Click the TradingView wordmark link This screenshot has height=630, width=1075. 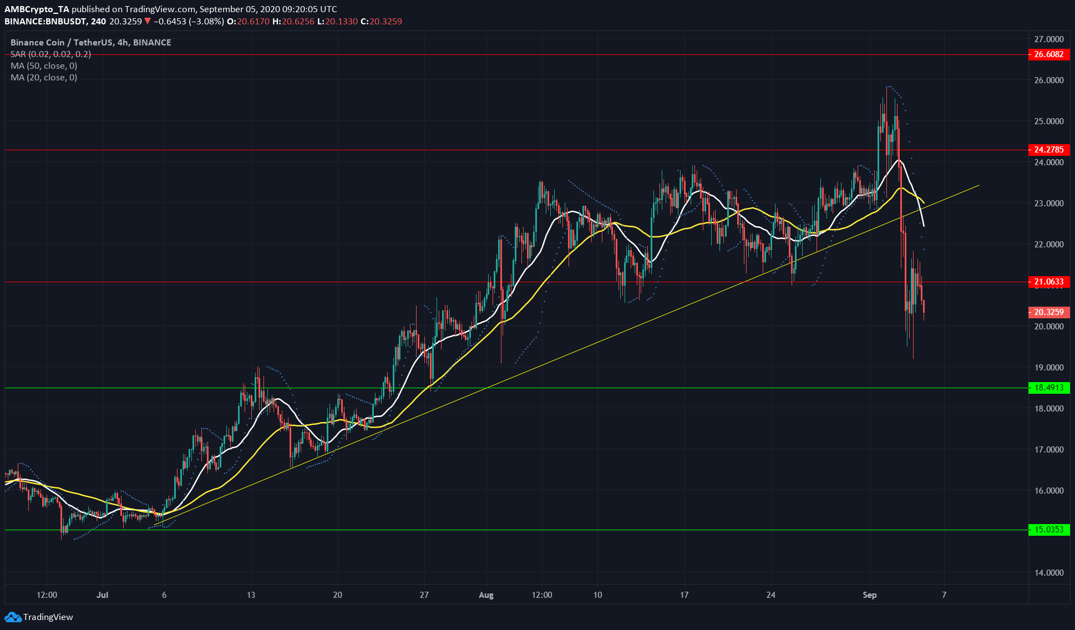48,617
